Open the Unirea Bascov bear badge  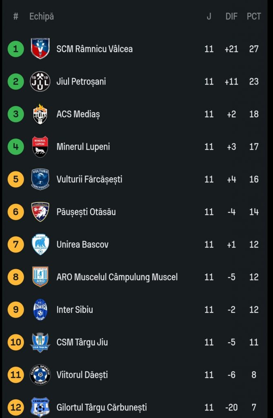point(40,245)
